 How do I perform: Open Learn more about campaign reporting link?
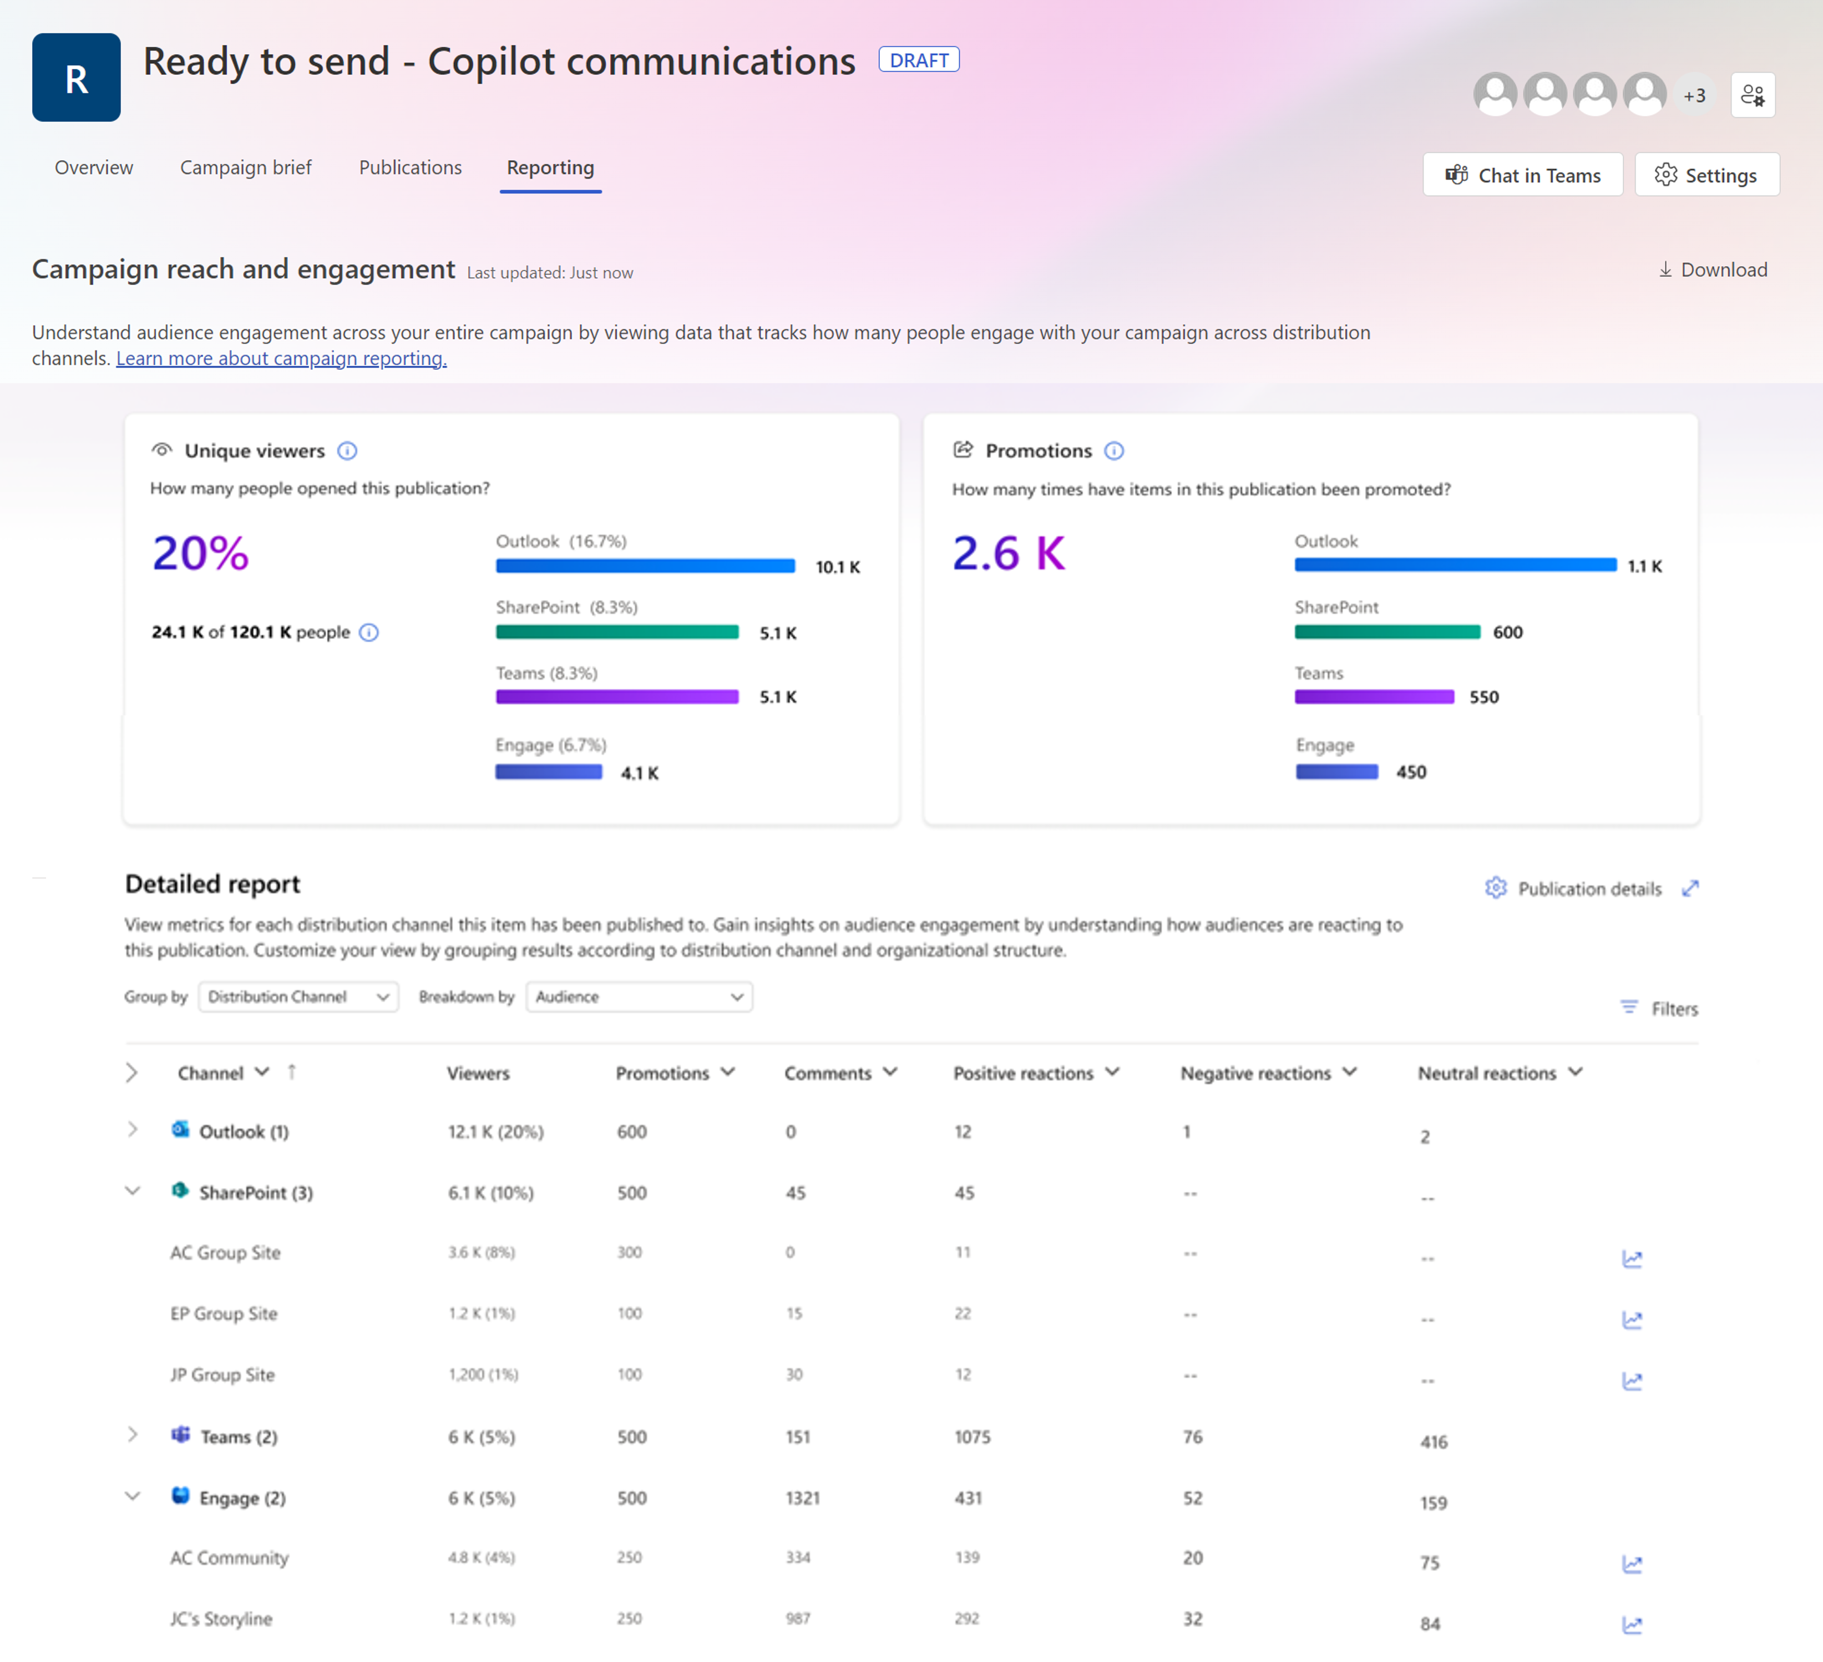pyautogui.click(x=281, y=359)
